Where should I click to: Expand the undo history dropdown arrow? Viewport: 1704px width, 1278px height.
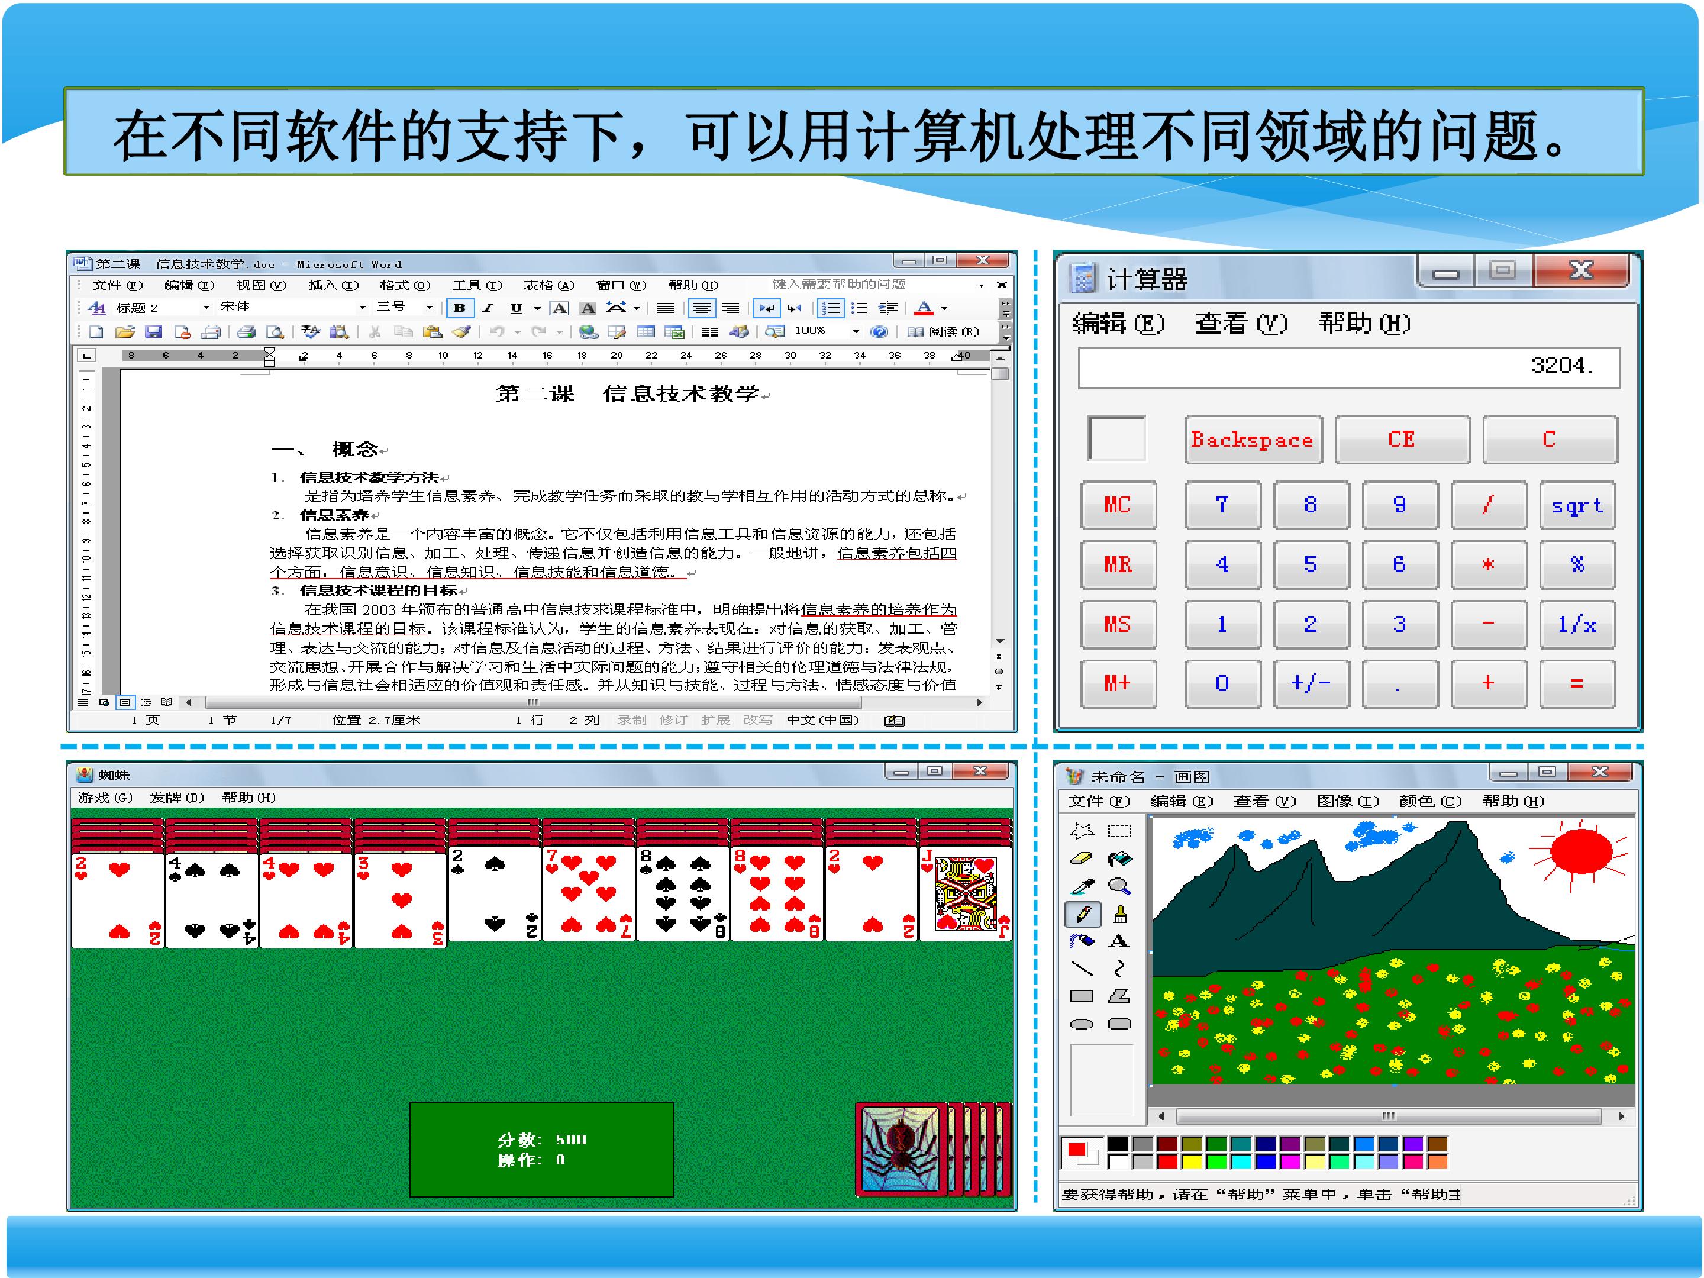click(518, 332)
